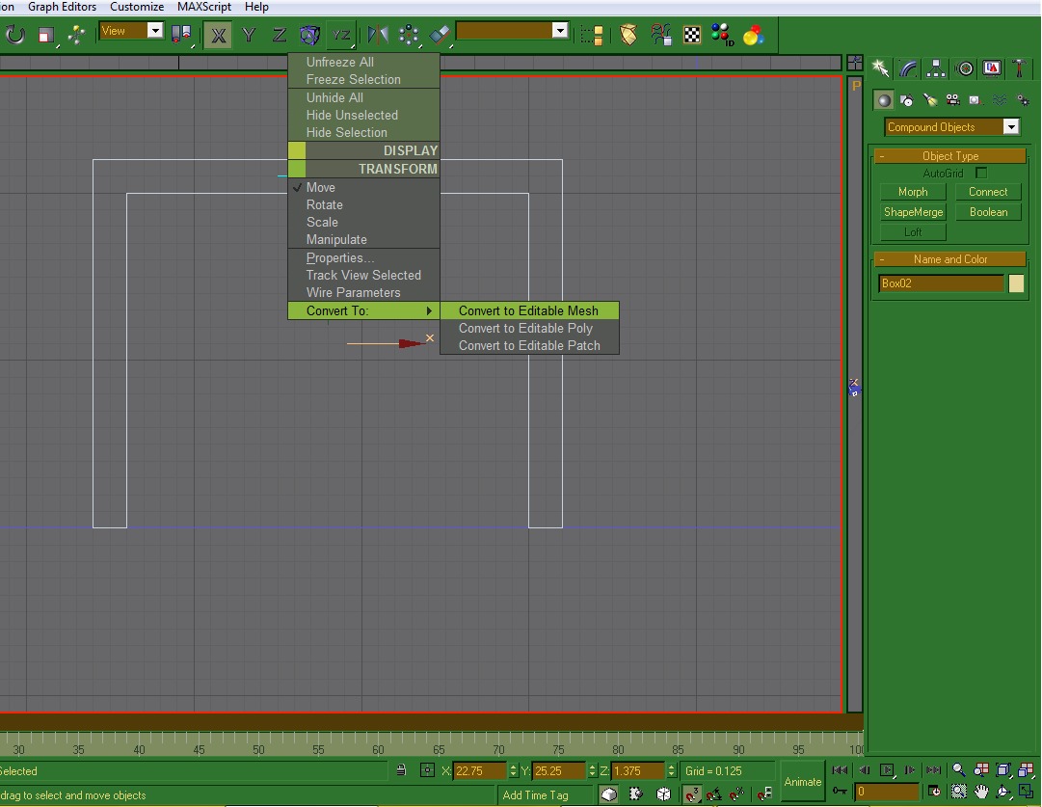Select the Rotate tool icon in toolbar
The image size is (1042, 807).
coord(14,34)
